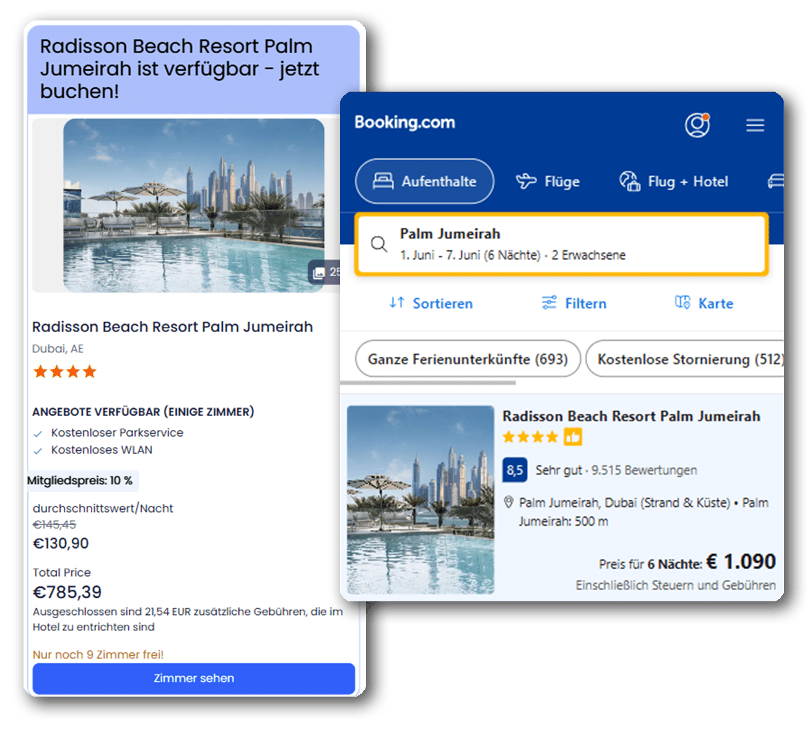Click the Einschließlich Steuern und Gebühren note
The height and width of the screenshot is (732, 812).
[676, 585]
